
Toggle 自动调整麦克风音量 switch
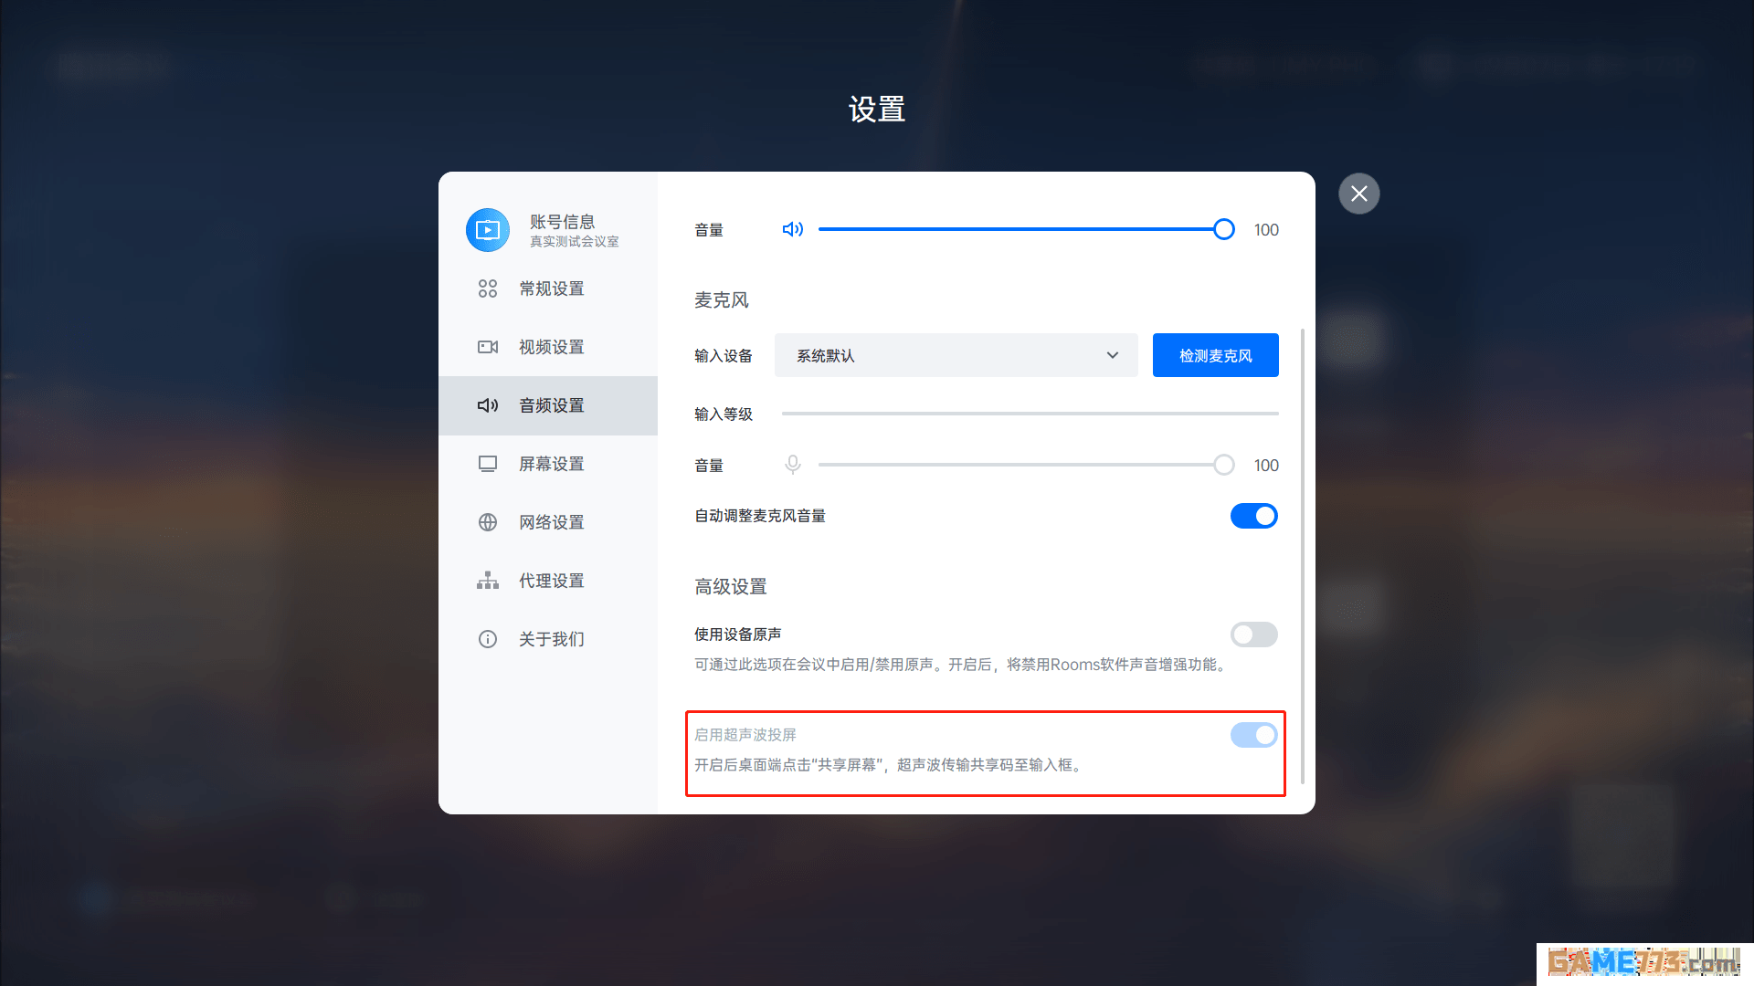pos(1253,516)
